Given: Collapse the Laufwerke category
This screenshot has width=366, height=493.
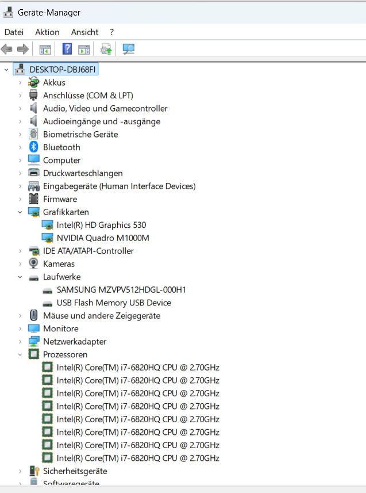Looking at the screenshot, I should [x=20, y=277].
